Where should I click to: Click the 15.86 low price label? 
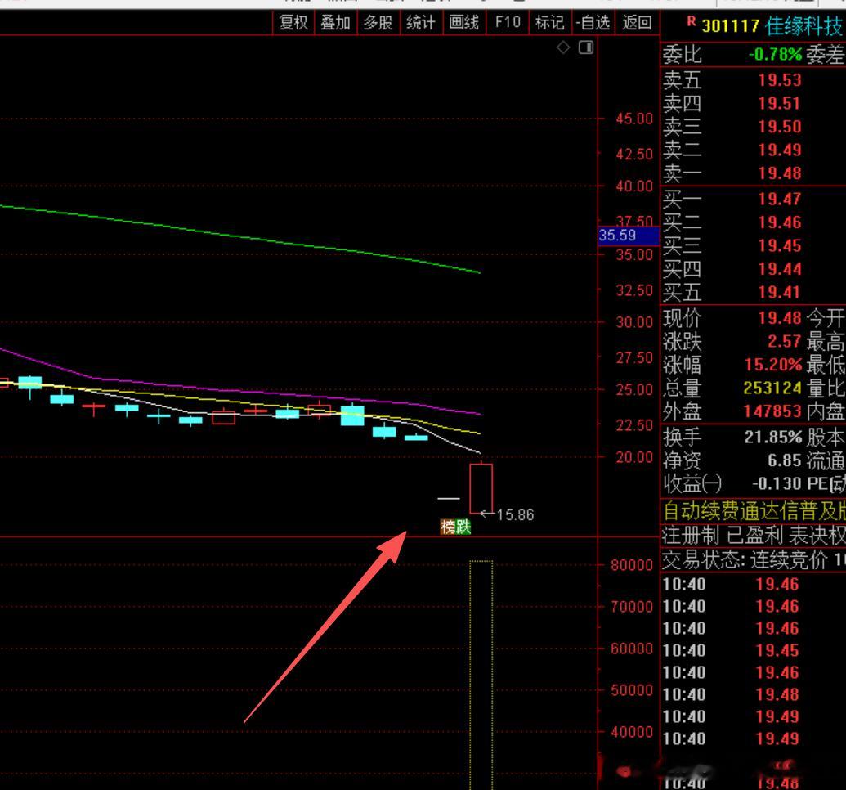click(x=515, y=514)
